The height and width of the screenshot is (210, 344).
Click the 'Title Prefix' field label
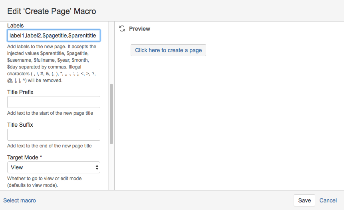(20, 92)
